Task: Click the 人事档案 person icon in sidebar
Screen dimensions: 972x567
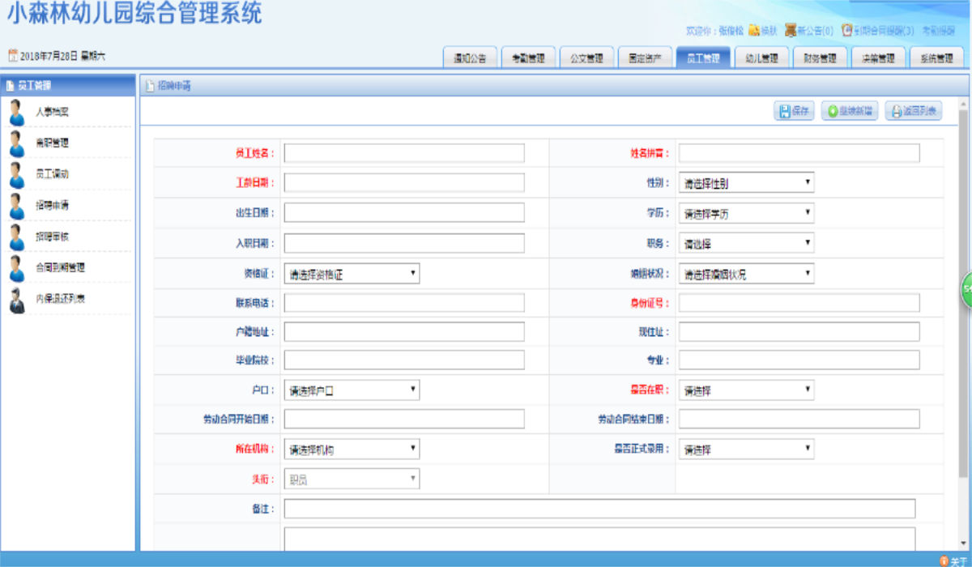Action: tap(16, 112)
